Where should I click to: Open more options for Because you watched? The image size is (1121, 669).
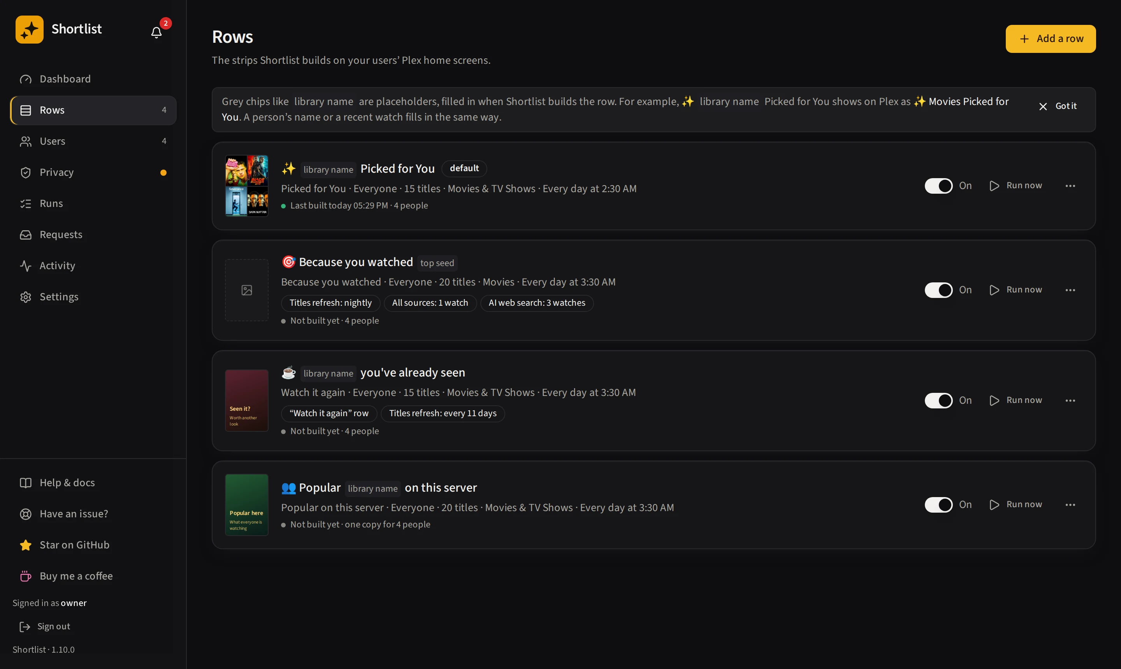[1070, 290]
